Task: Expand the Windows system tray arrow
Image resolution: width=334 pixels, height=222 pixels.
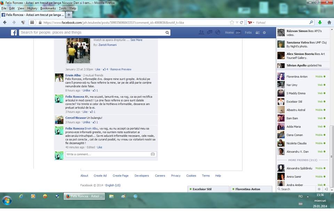Action: (308, 197)
